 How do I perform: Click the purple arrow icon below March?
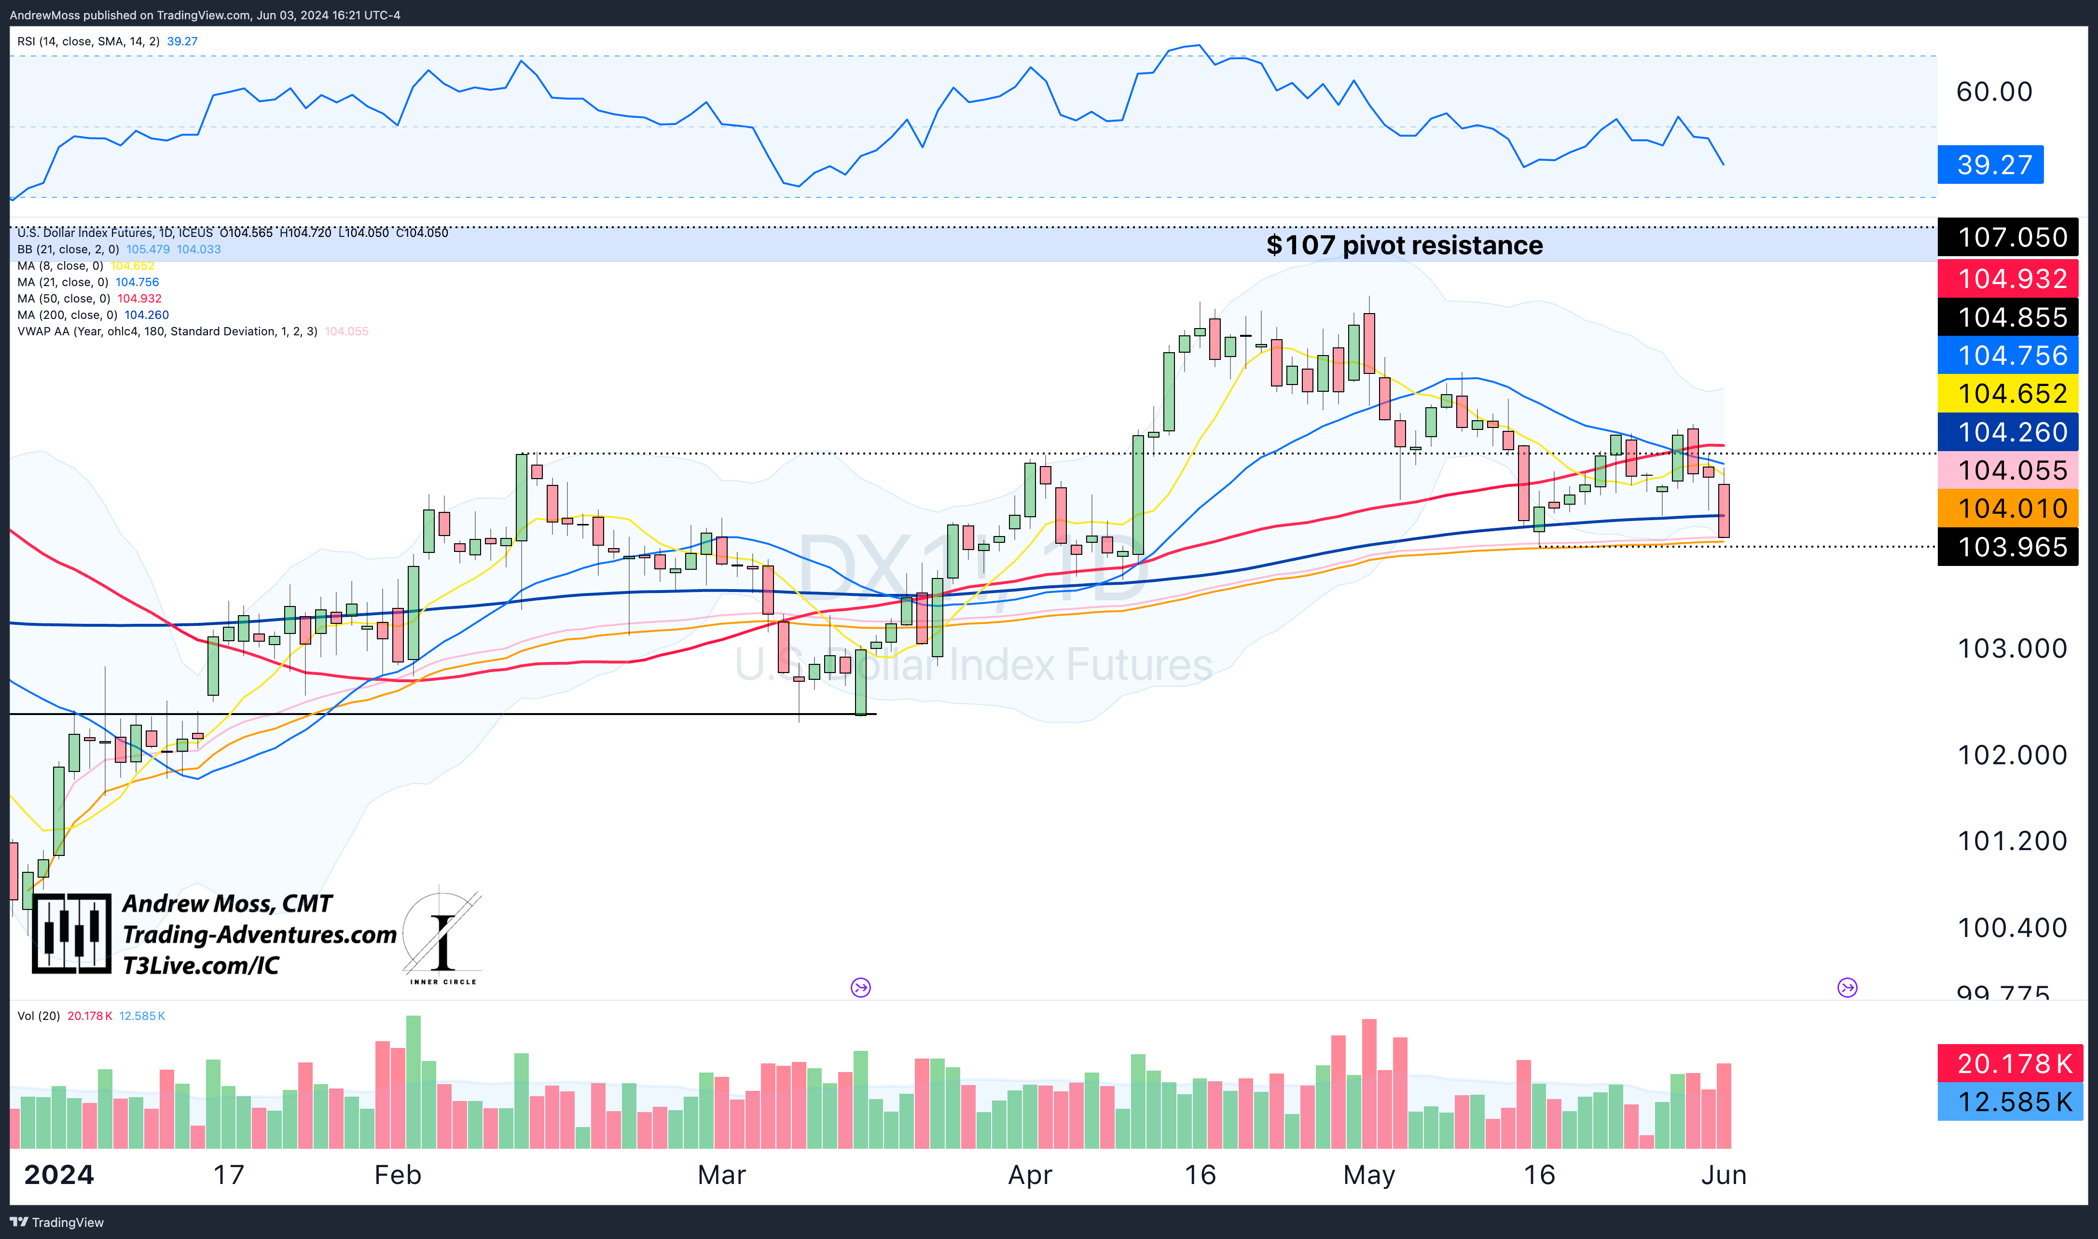coord(861,988)
